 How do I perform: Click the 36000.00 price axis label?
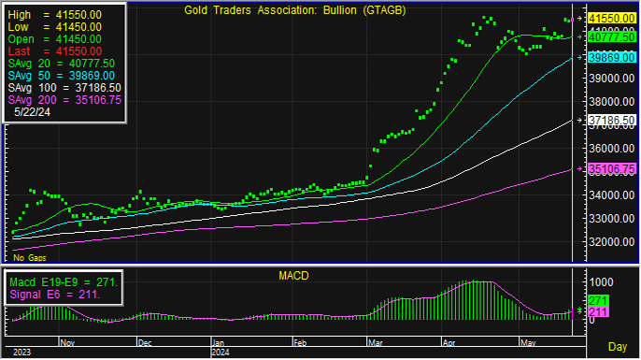click(x=611, y=149)
